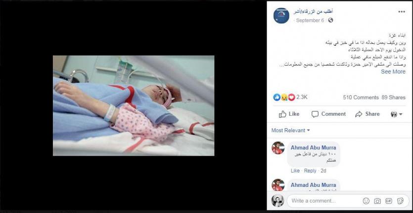
Task: Click the GIF icon in comment box
Action: tap(389, 201)
